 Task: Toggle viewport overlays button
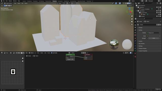[x=120, y=3]
